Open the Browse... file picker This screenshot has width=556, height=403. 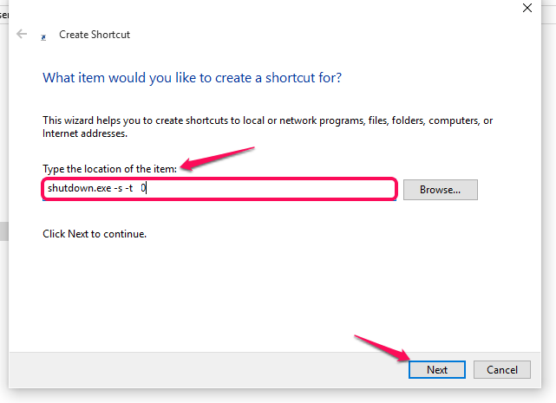point(440,190)
